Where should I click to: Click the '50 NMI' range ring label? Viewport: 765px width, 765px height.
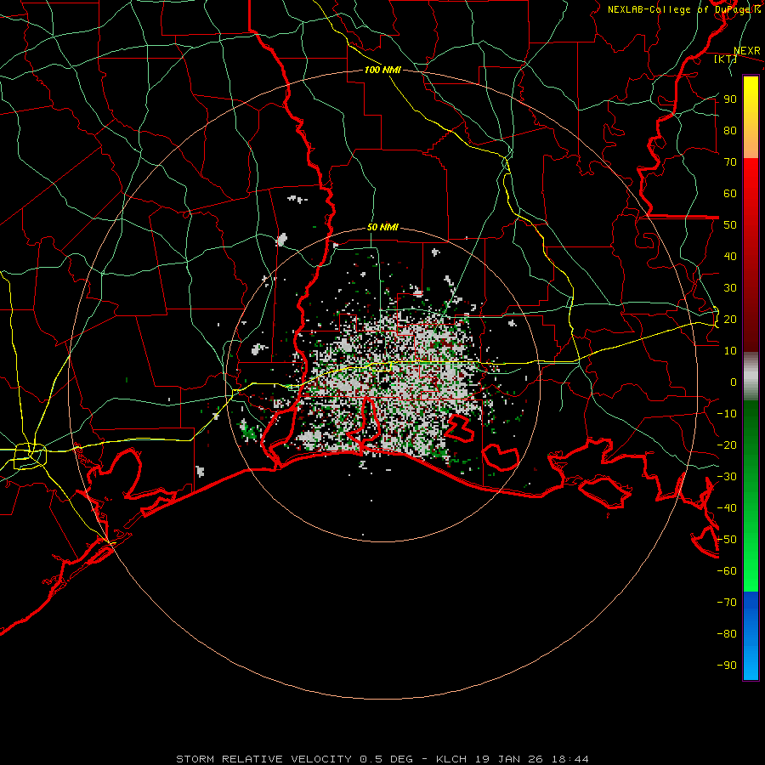382,227
